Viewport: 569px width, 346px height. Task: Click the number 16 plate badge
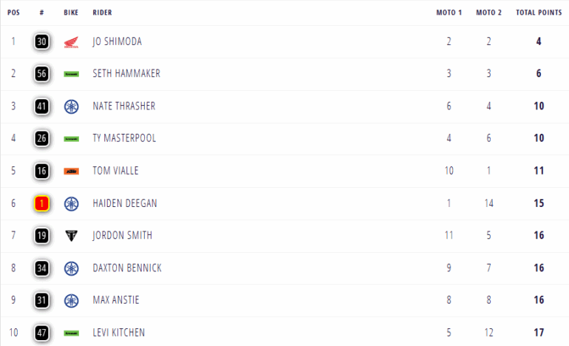[x=42, y=171]
